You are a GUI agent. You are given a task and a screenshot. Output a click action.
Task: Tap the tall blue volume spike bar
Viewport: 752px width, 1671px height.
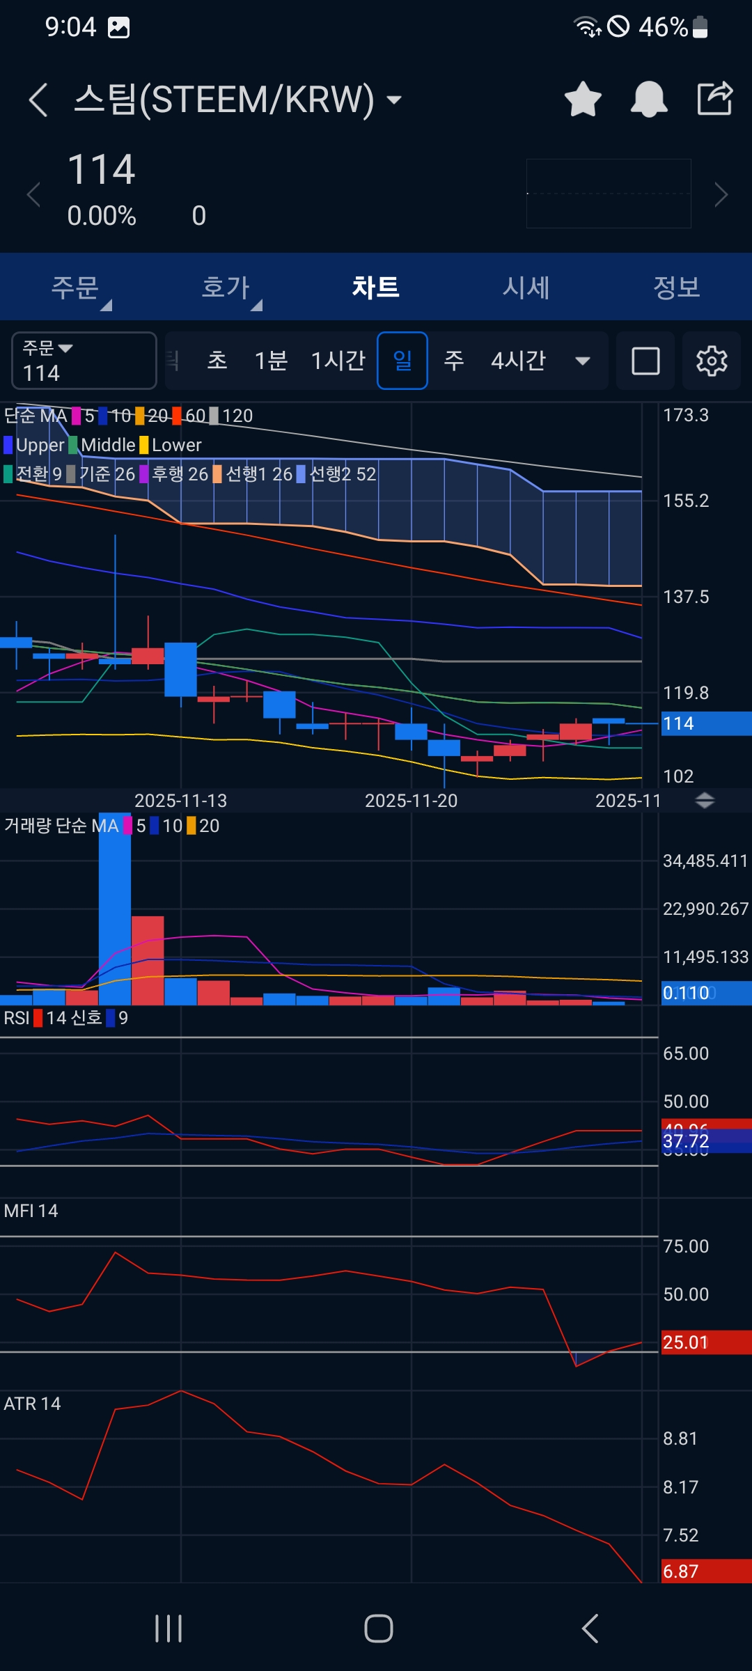(115, 909)
